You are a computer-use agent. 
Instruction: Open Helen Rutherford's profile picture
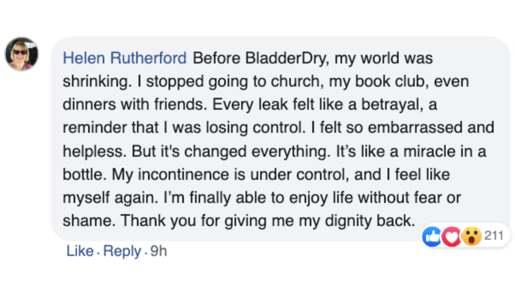click(x=21, y=54)
